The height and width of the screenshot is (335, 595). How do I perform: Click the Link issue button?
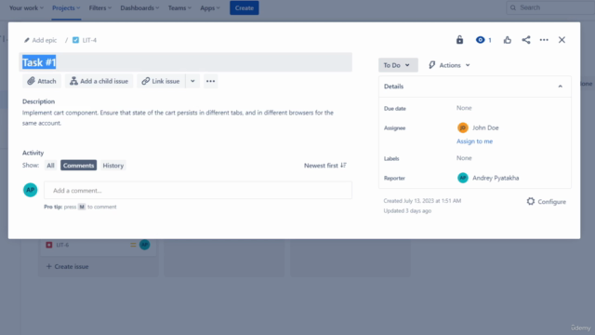pyautogui.click(x=161, y=81)
